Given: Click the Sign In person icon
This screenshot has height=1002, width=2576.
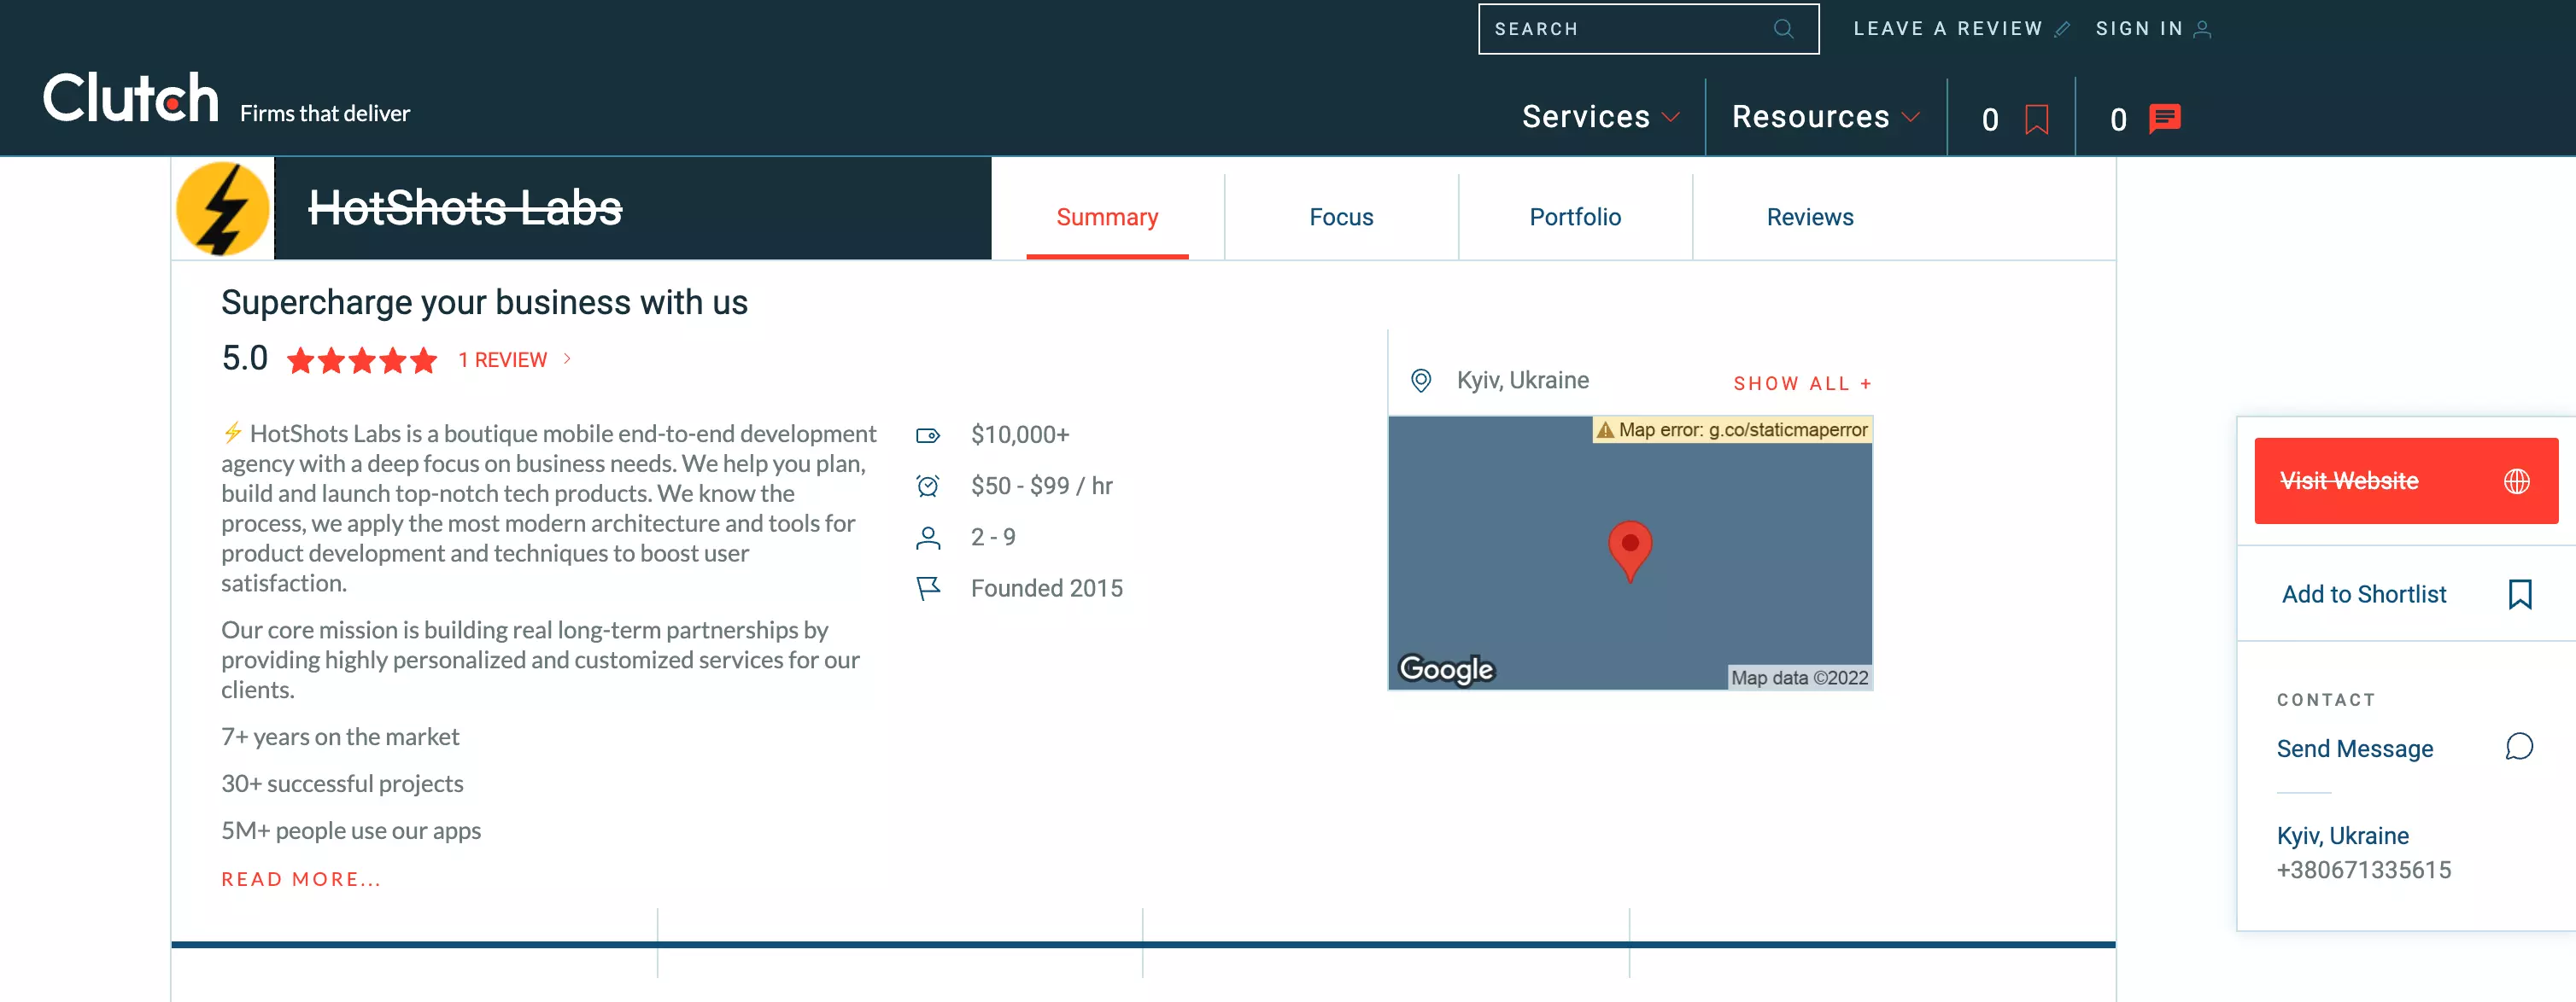Looking at the screenshot, I should [2203, 29].
